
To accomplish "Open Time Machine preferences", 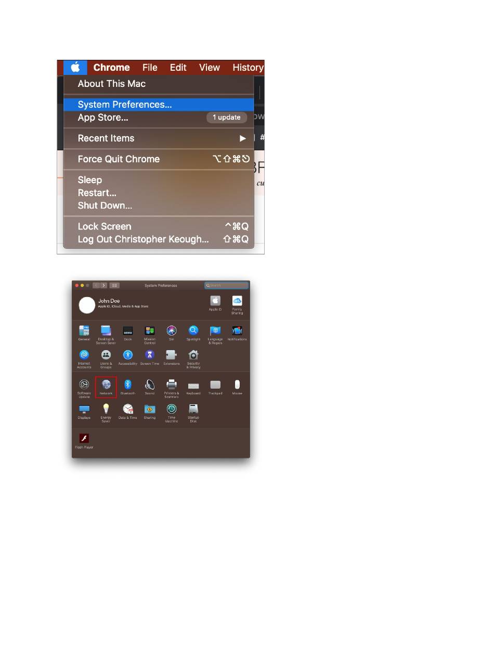I will click(172, 413).
